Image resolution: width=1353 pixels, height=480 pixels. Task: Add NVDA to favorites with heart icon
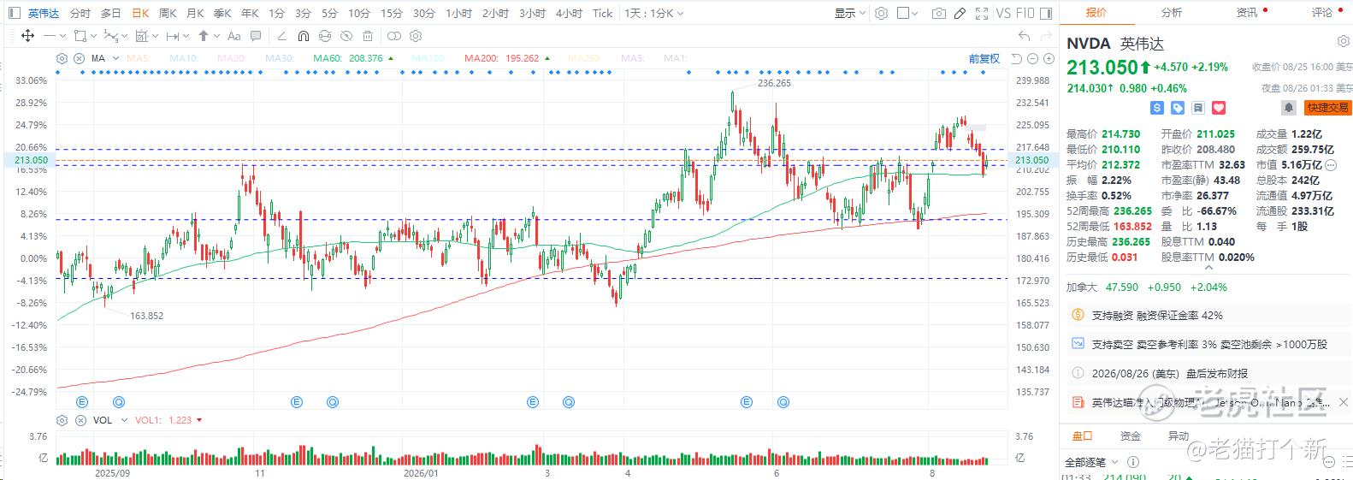tap(1219, 108)
